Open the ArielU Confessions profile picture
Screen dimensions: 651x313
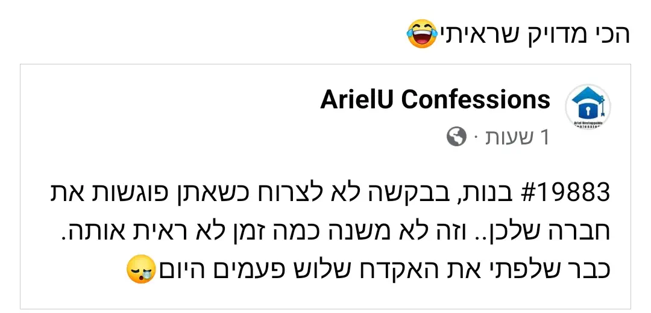pyautogui.click(x=588, y=107)
